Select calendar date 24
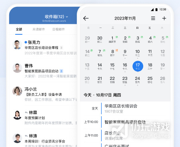 138,80
